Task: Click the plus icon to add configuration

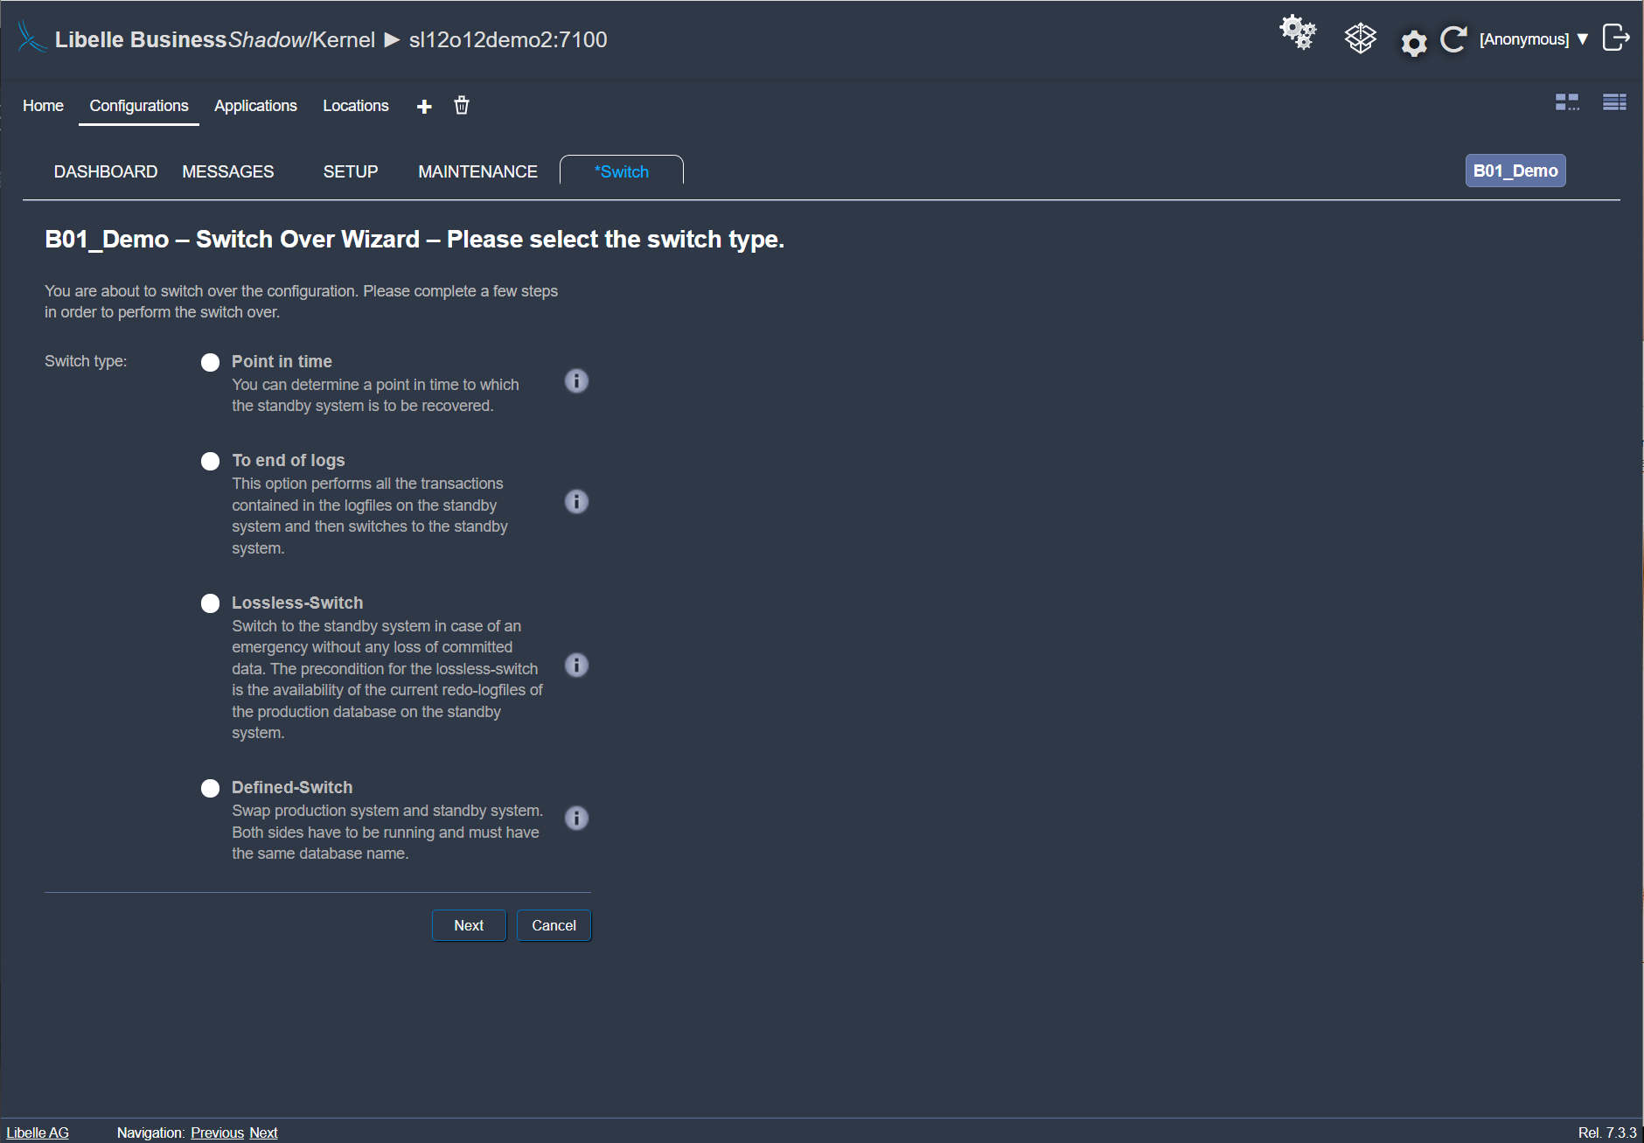Action: [x=424, y=107]
